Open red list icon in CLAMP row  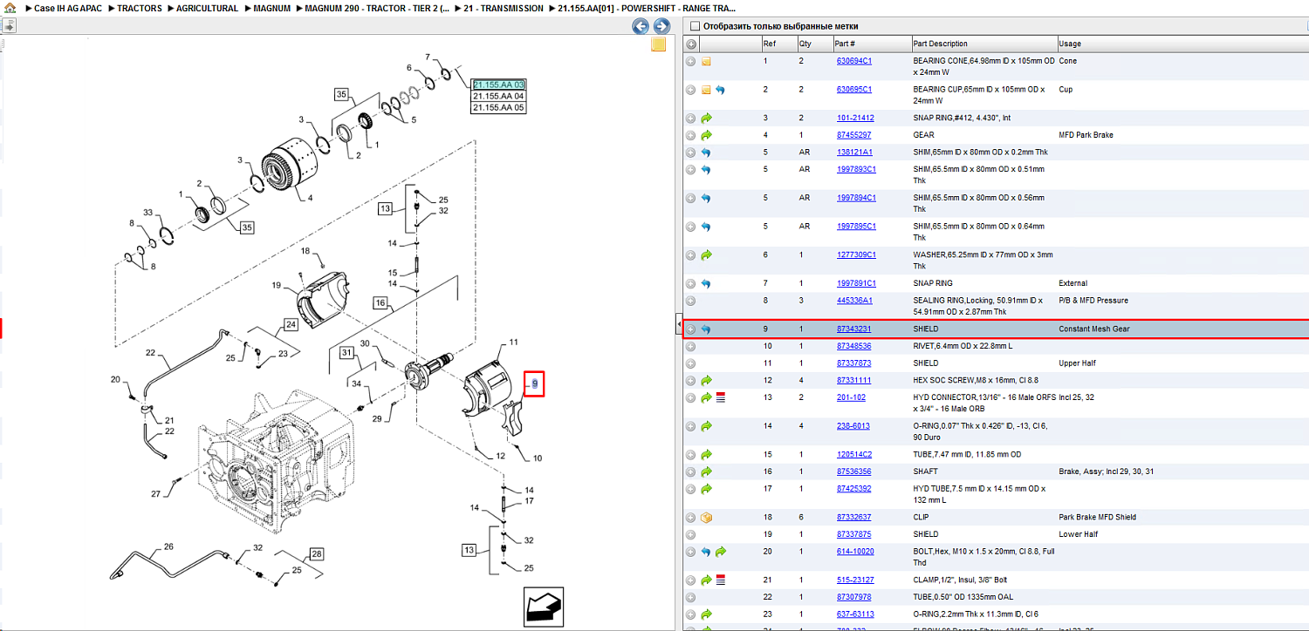click(x=721, y=580)
